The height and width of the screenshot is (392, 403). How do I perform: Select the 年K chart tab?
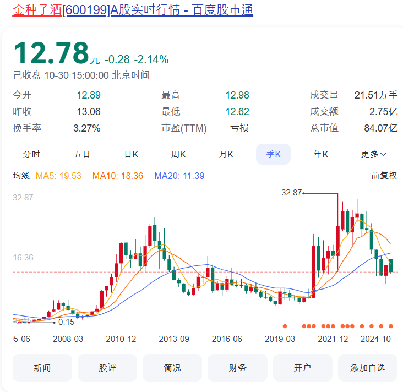[321, 154]
